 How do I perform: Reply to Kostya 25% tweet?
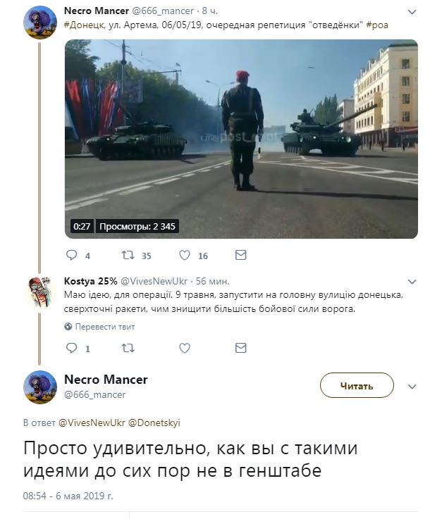tap(72, 348)
